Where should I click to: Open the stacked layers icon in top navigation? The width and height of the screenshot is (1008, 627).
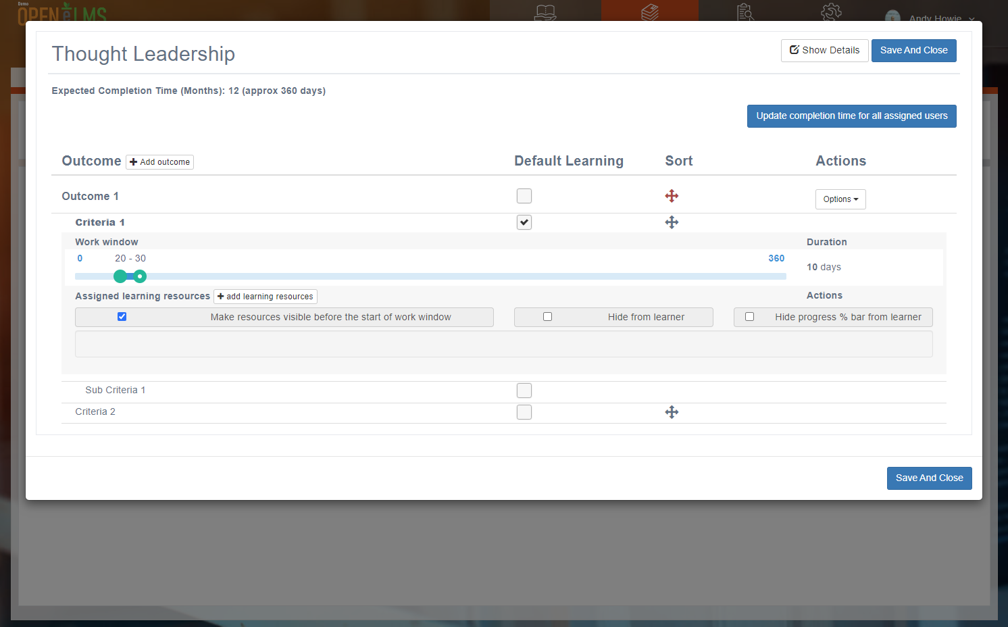click(650, 12)
